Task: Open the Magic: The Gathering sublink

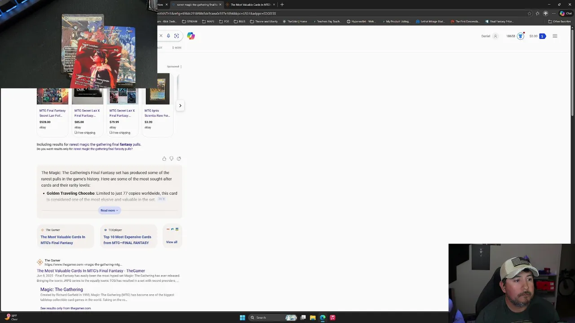Action: (x=62, y=289)
